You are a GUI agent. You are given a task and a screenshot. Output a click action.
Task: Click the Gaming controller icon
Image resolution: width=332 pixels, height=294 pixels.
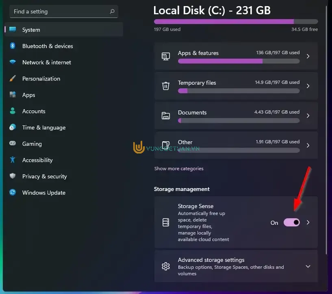click(13, 143)
